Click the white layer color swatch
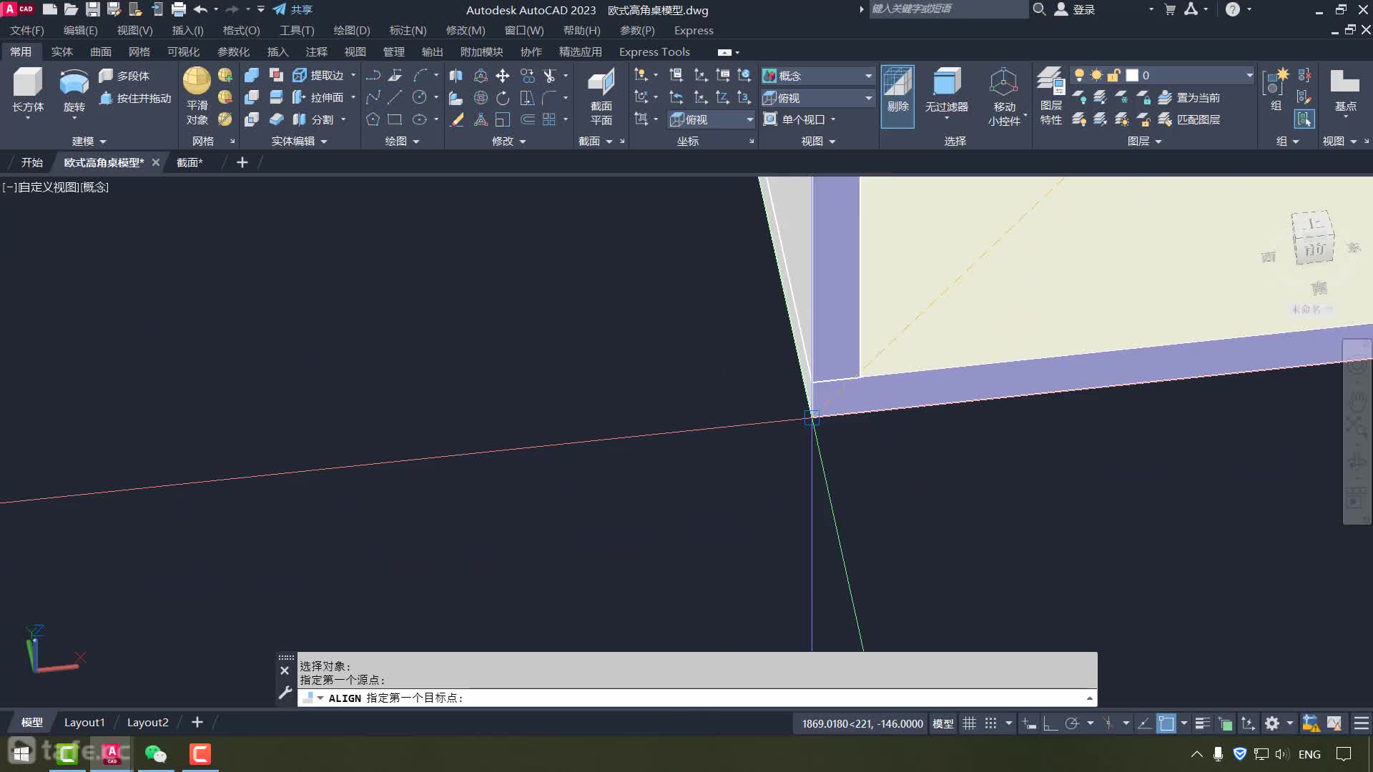The width and height of the screenshot is (1373, 772). pyautogui.click(x=1132, y=75)
